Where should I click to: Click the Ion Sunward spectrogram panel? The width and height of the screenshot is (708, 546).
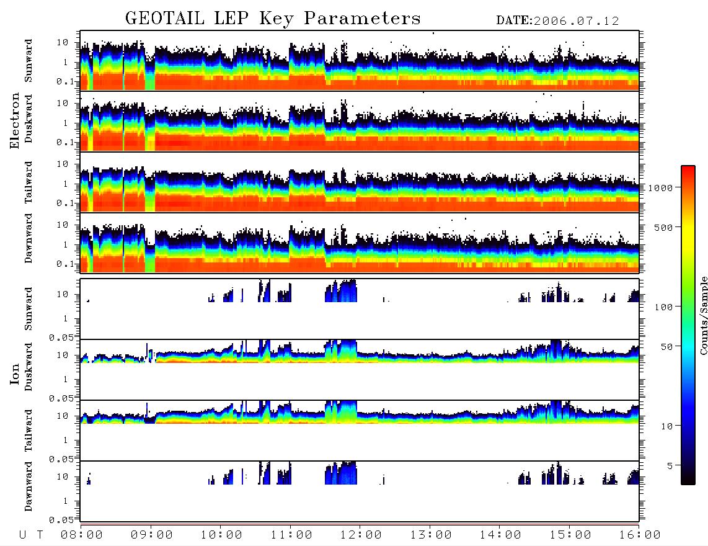click(x=360, y=309)
